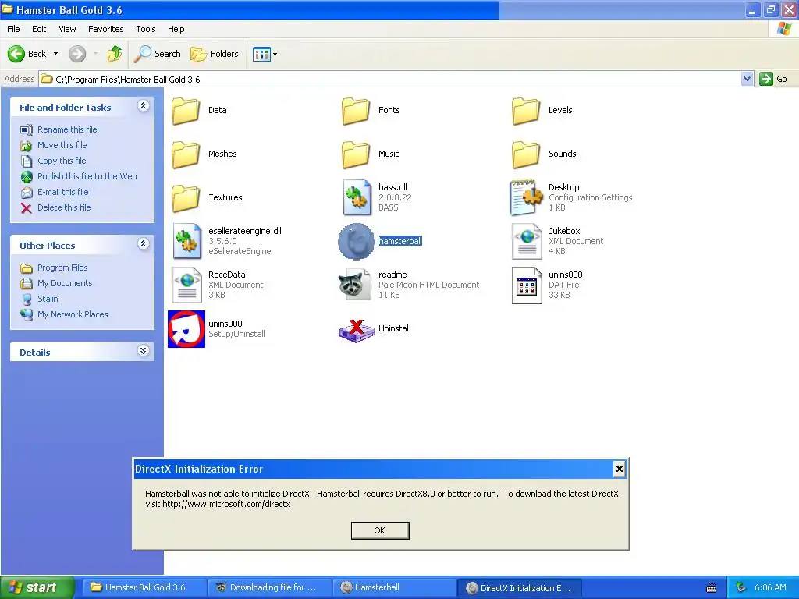Click the selected hamsterball file name label
Screen dimensions: 799x599
click(x=400, y=241)
